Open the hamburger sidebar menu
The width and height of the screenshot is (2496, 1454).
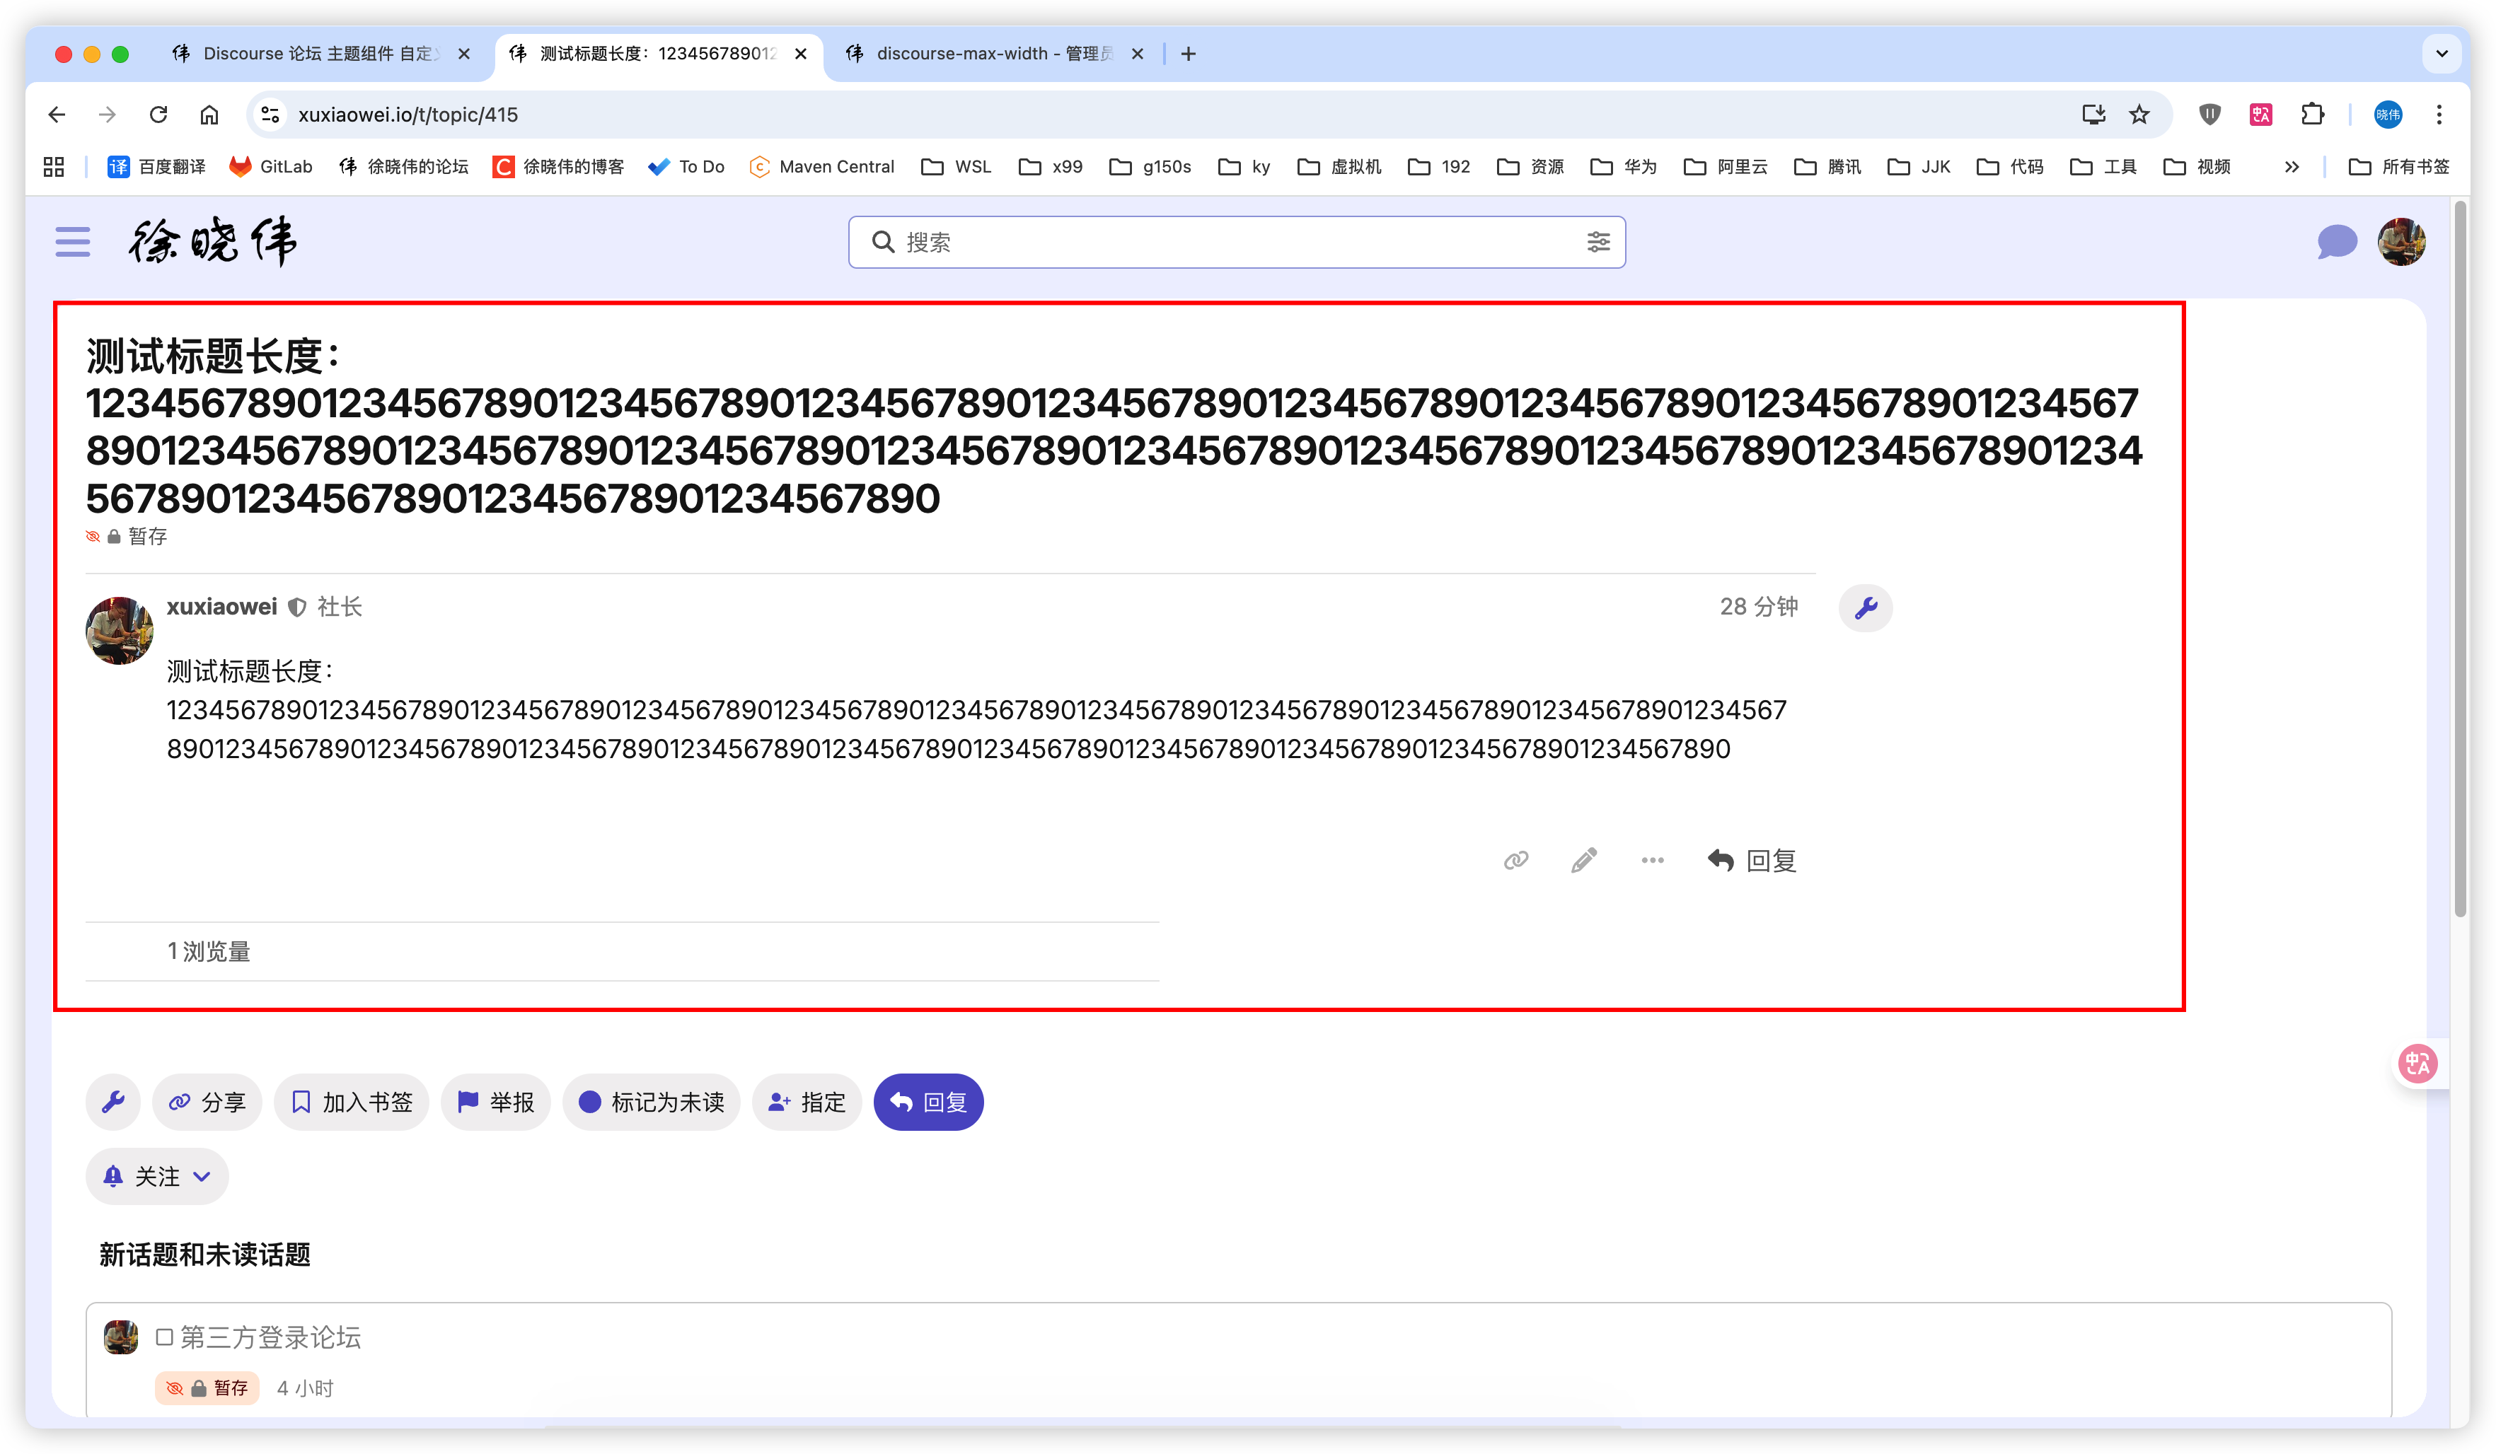[x=72, y=242]
